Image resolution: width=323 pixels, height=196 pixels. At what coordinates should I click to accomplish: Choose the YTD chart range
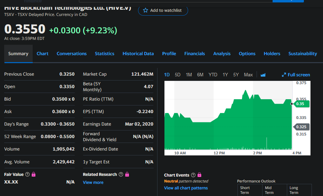point(213,75)
